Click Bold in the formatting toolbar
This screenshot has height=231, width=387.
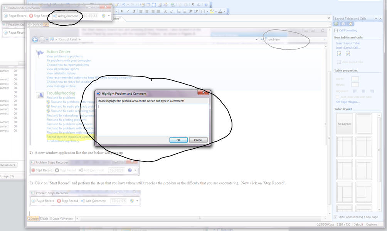click(122, 11)
